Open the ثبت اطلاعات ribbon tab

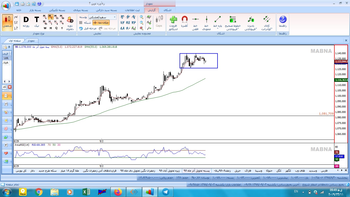(132, 10)
